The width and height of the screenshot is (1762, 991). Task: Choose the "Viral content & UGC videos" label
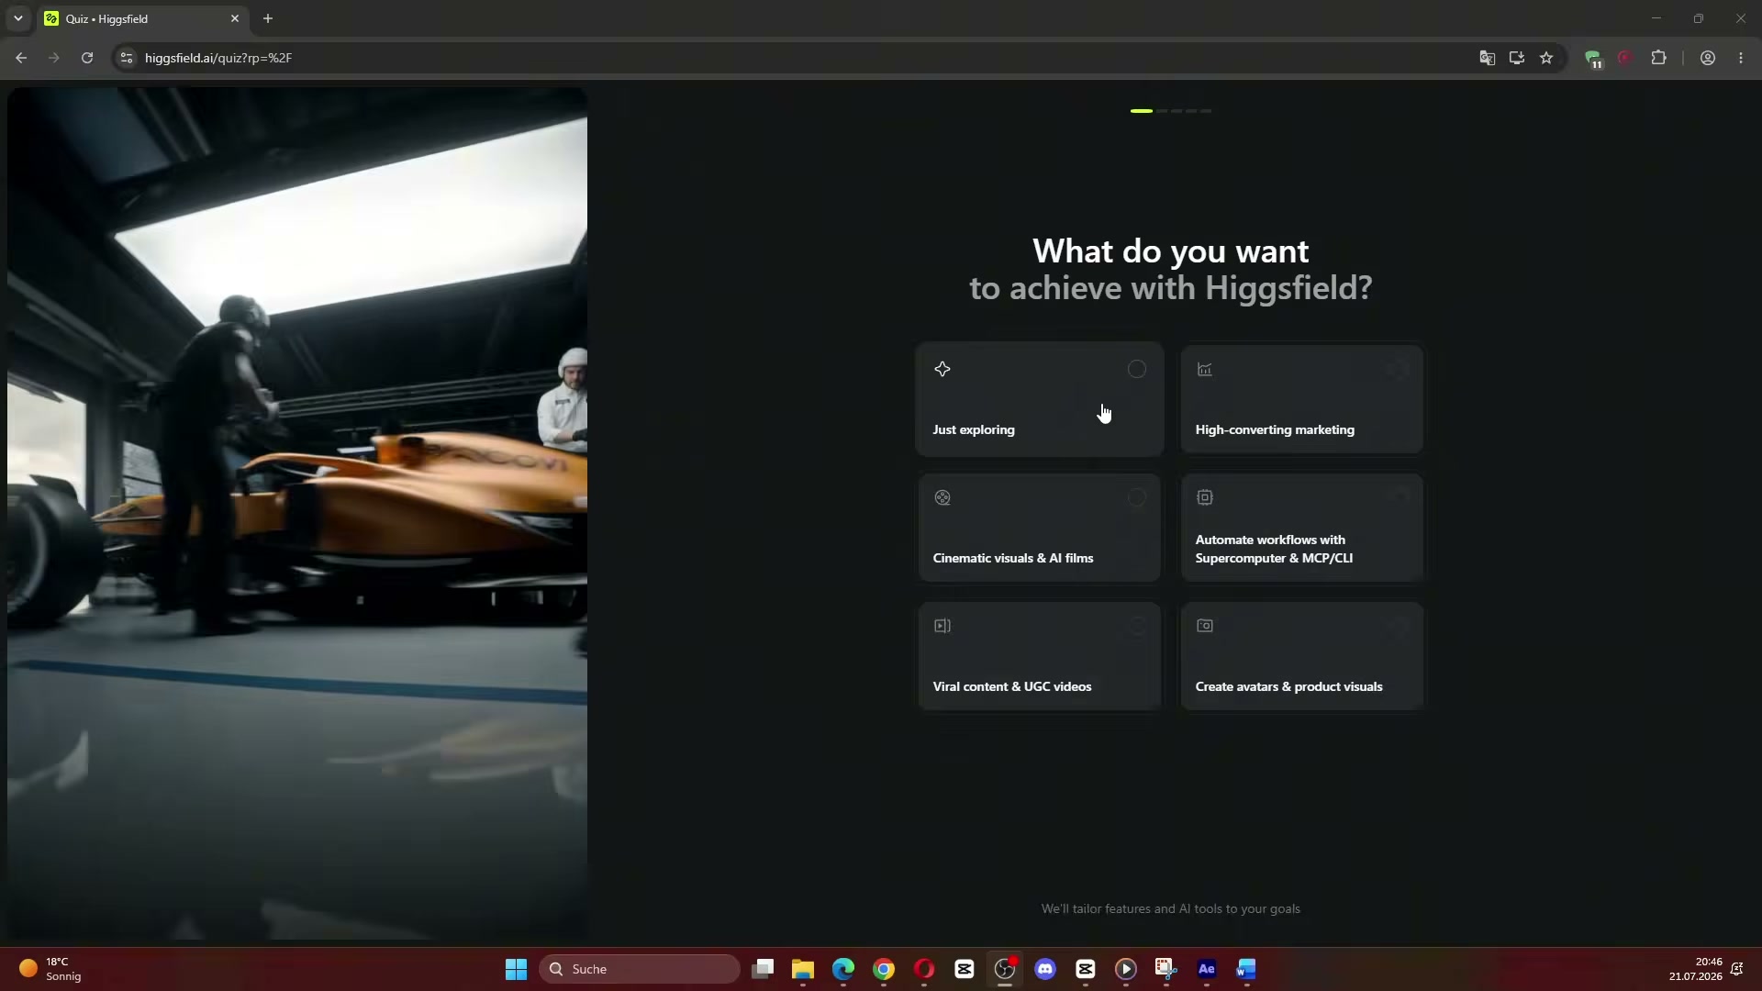(x=1012, y=686)
